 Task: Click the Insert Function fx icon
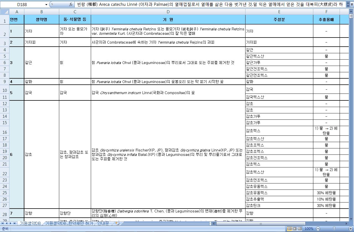(71, 4)
